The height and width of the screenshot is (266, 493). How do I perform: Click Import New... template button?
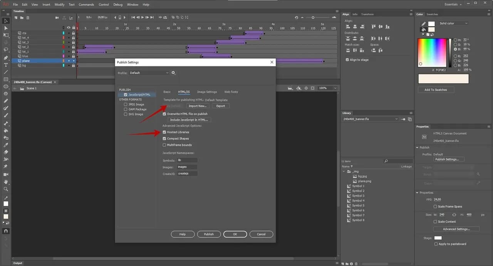pos(198,106)
